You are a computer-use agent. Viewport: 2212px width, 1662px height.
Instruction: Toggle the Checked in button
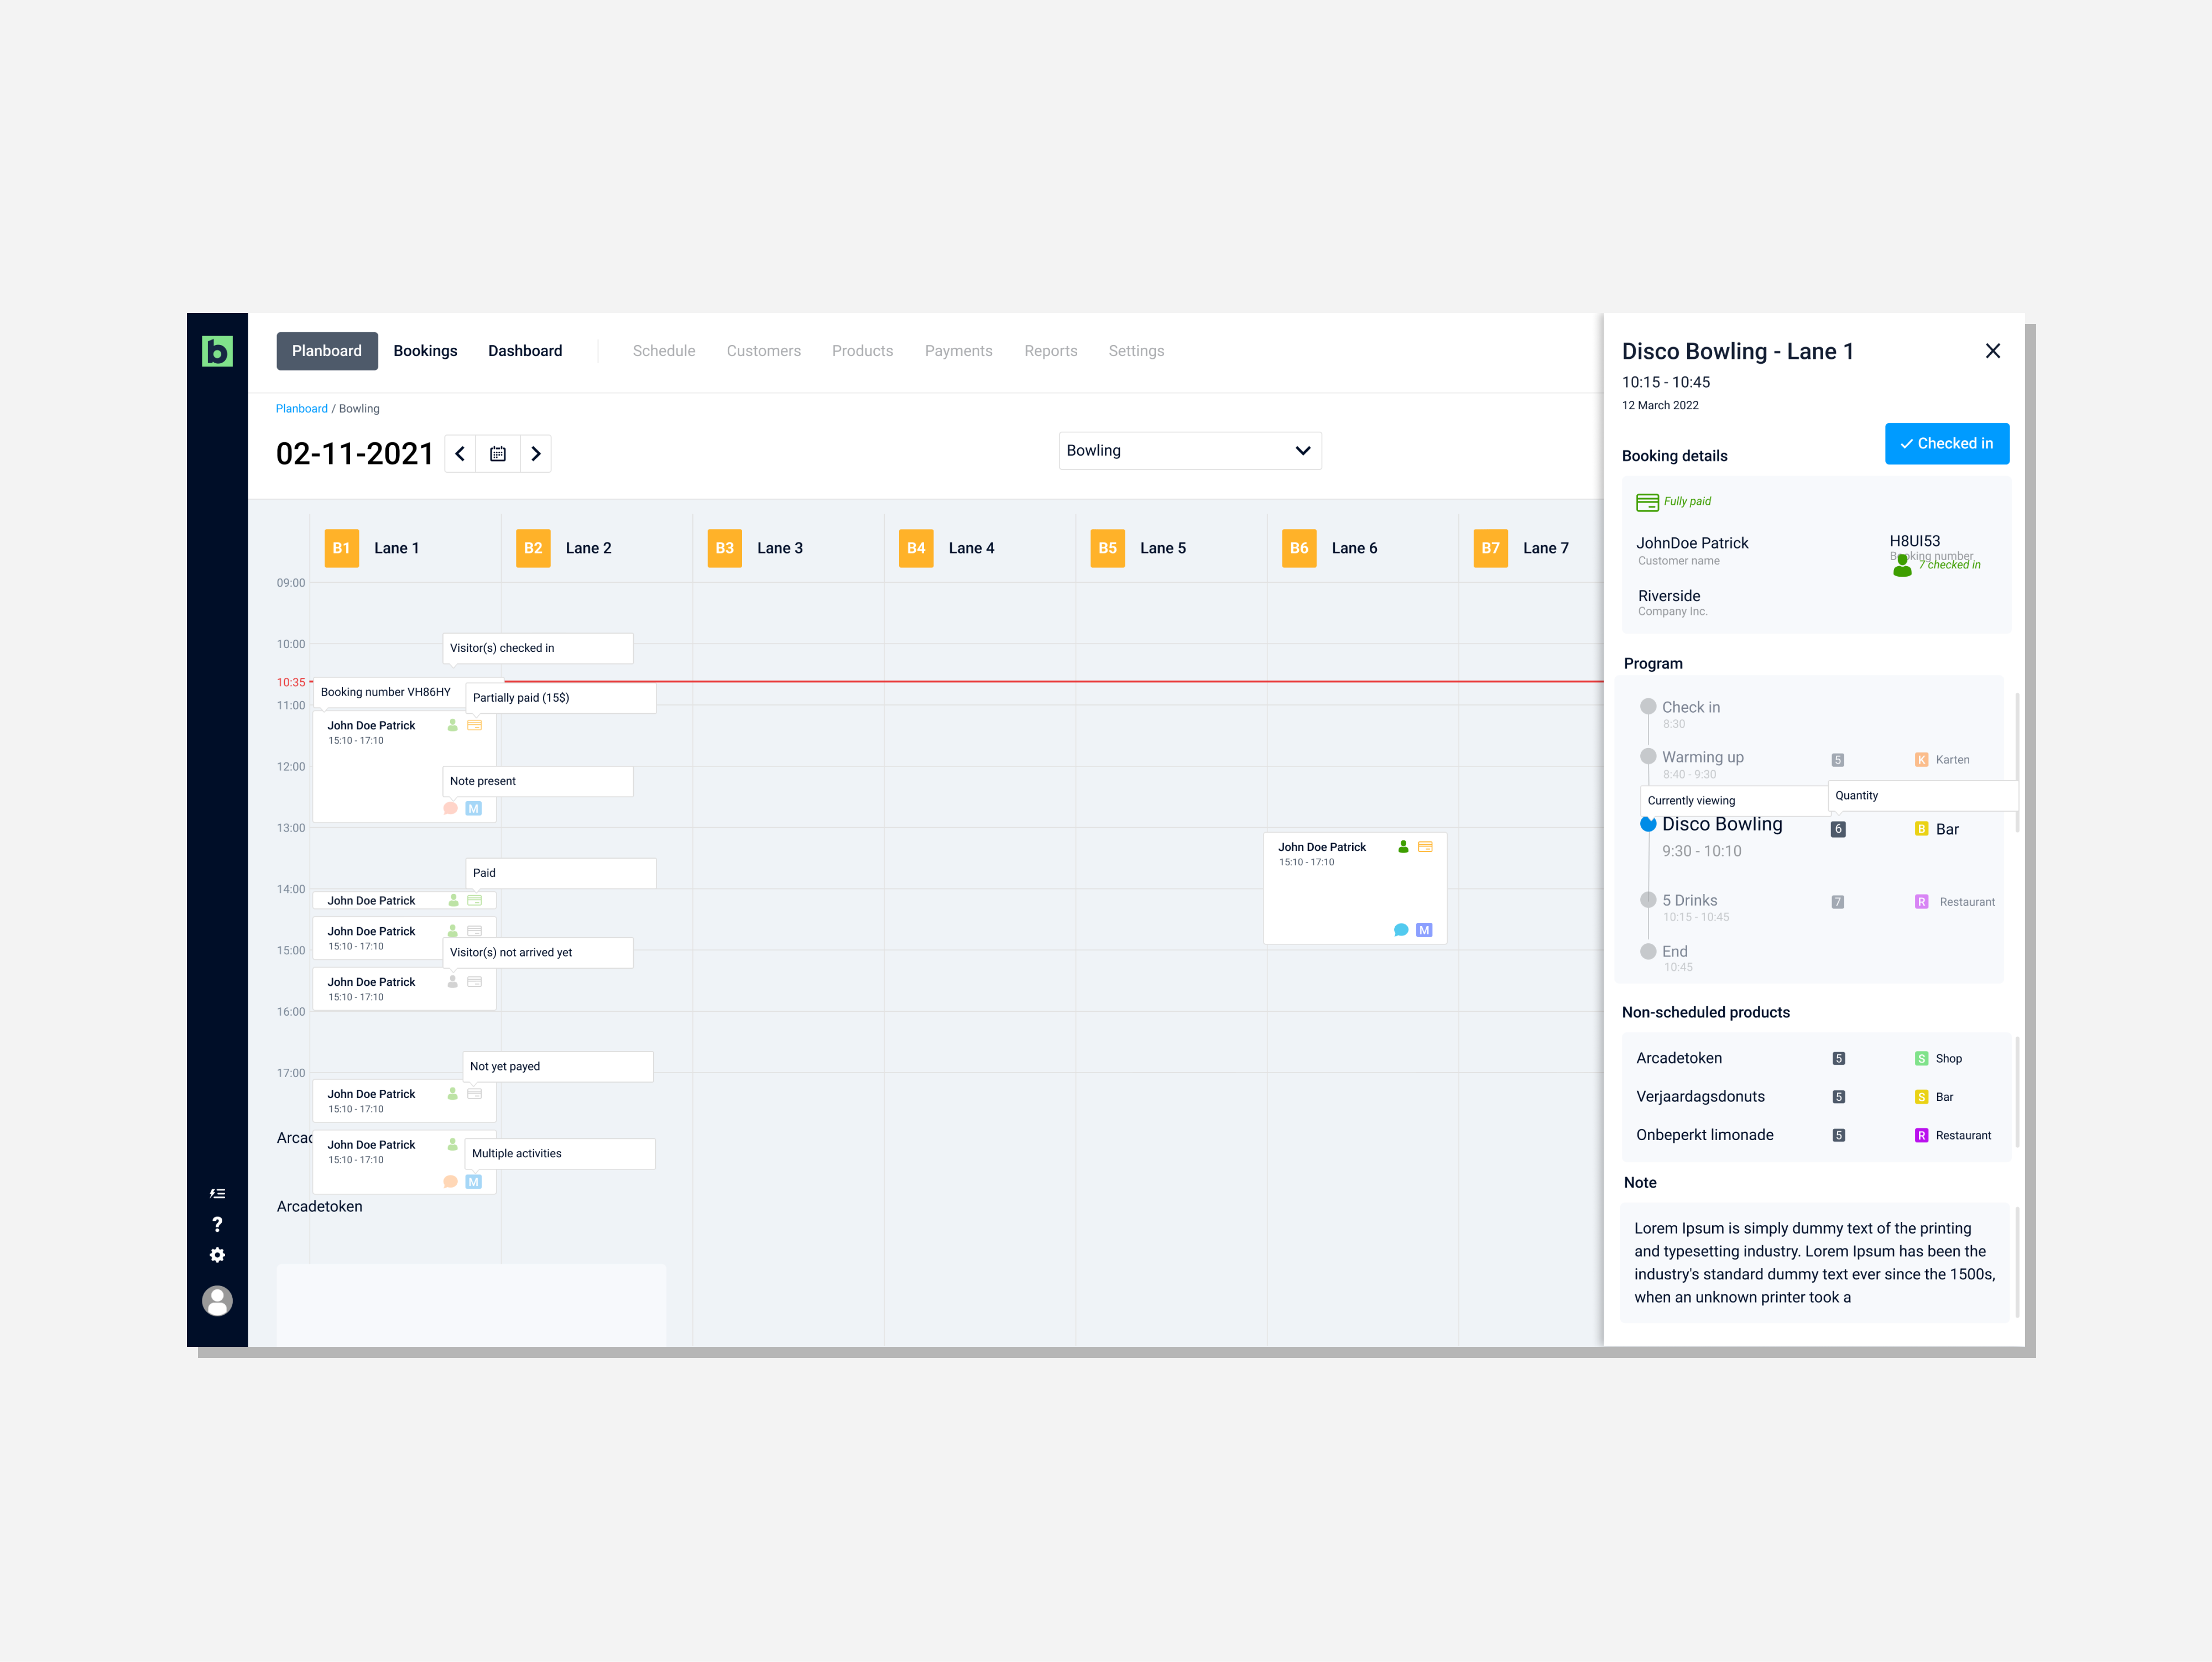[x=1946, y=444]
